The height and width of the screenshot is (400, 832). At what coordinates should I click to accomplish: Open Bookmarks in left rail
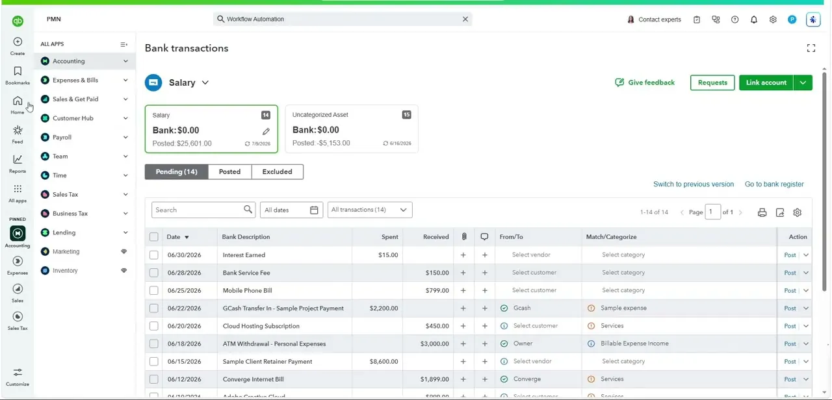coord(18,71)
